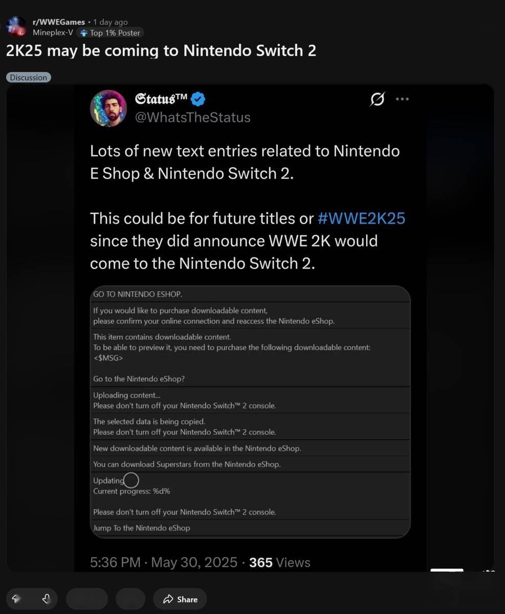This screenshot has width=505, height=614.
Task: Open Mineplex-V user profile
Action: (52, 33)
